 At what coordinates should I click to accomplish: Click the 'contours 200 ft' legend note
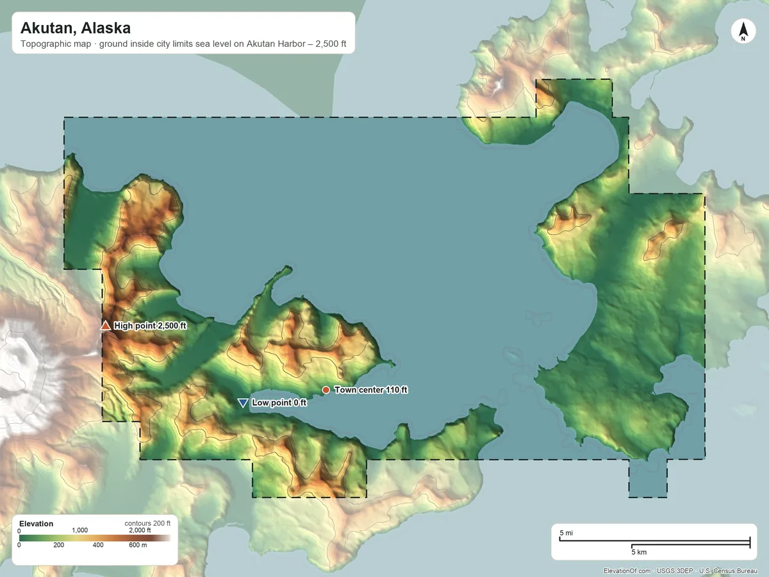pos(147,523)
